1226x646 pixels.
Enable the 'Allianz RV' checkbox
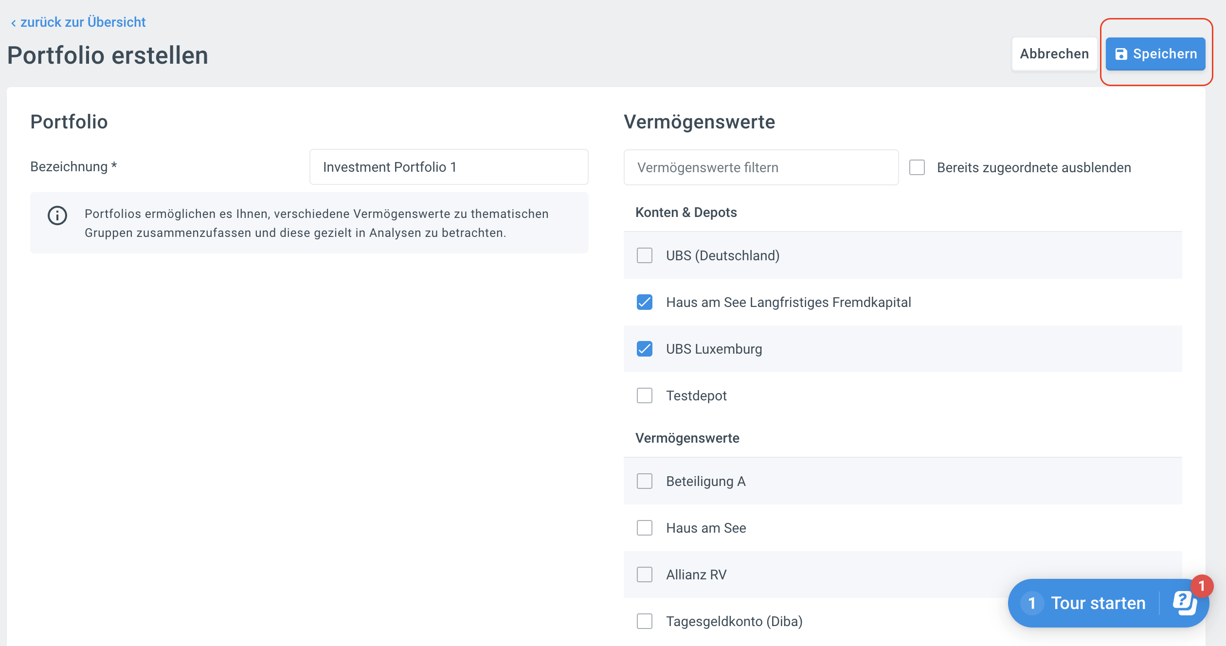645,574
